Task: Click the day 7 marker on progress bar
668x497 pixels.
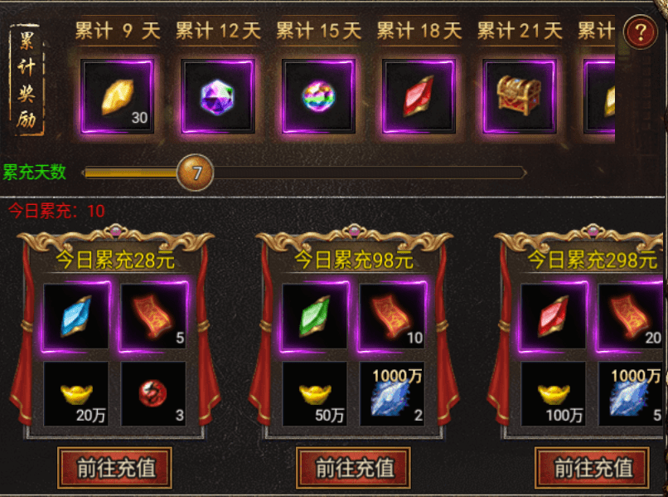Action: tap(195, 173)
